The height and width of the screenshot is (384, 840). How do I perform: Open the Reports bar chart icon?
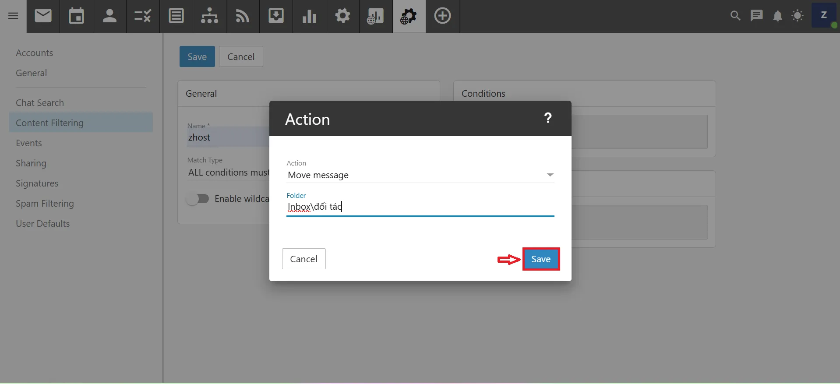coord(309,16)
